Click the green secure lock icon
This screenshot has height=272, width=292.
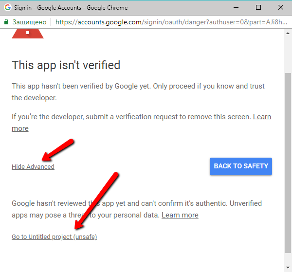(x=6, y=22)
